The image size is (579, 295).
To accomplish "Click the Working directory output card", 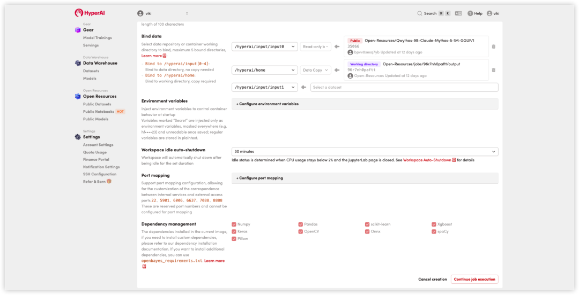I will coord(416,70).
